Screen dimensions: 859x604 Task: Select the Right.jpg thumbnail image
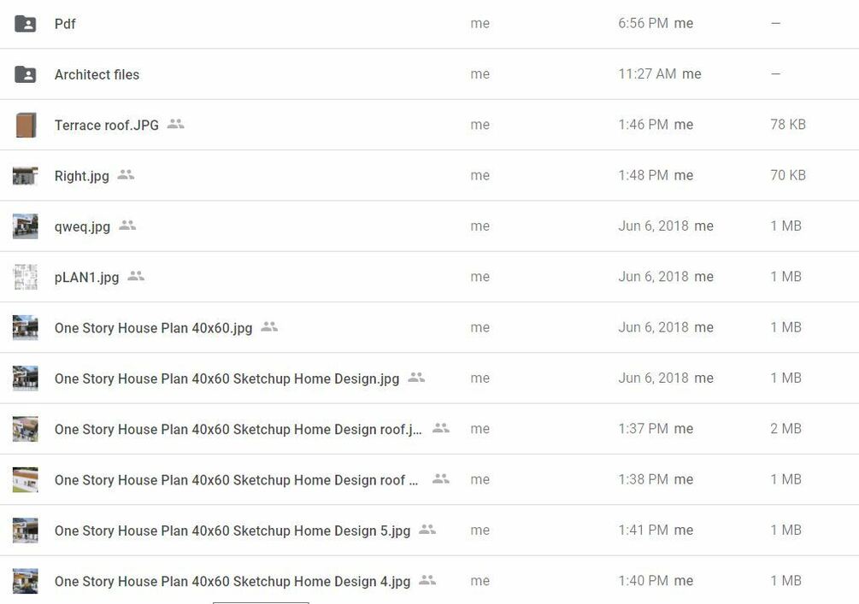[26, 176]
